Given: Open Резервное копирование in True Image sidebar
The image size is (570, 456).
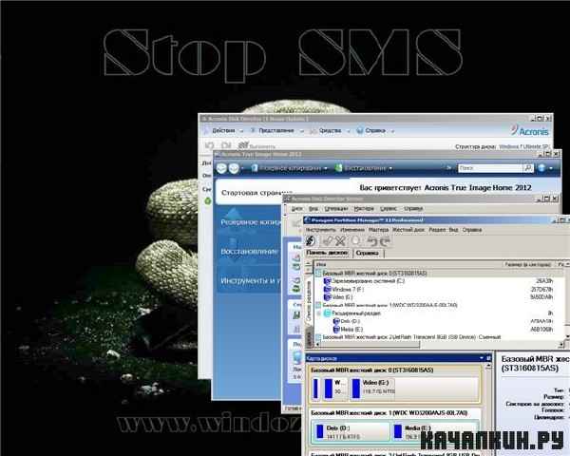Looking at the screenshot, I should 251,221.
